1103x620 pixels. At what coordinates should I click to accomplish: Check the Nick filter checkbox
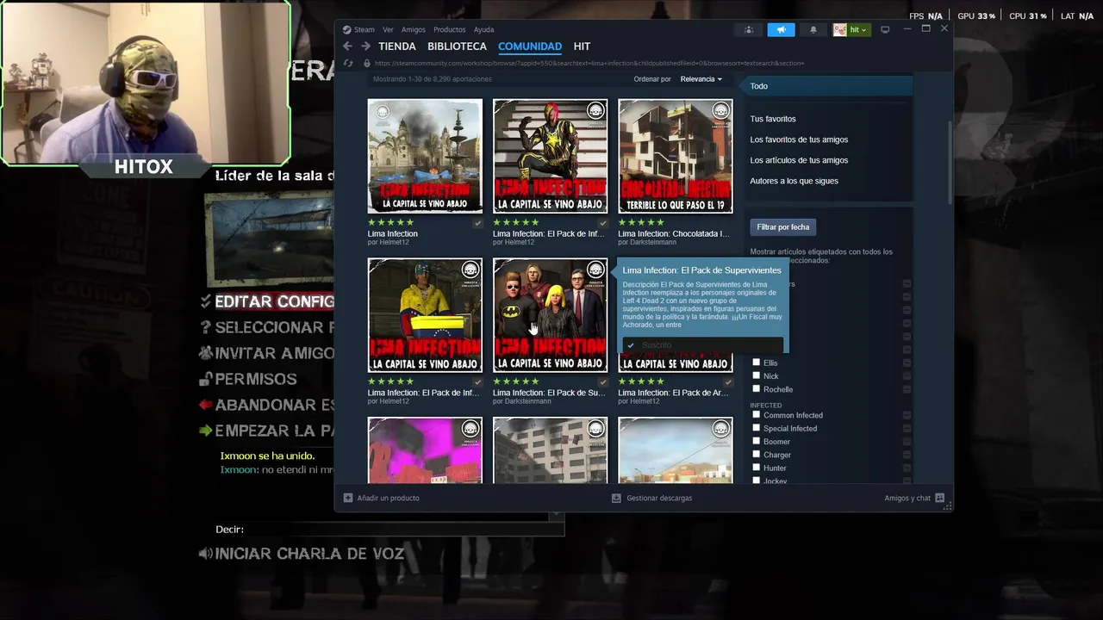(757, 375)
